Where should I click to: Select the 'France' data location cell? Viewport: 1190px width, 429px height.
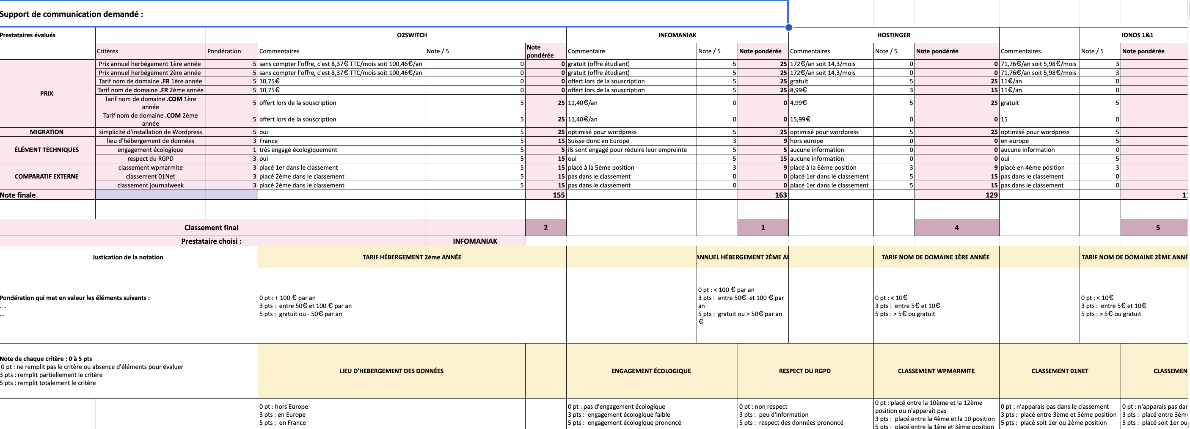(342, 141)
